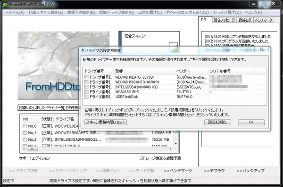Screen dimensions: 283x187
Task: Click the サポートエディション label
Action: coord(34,158)
